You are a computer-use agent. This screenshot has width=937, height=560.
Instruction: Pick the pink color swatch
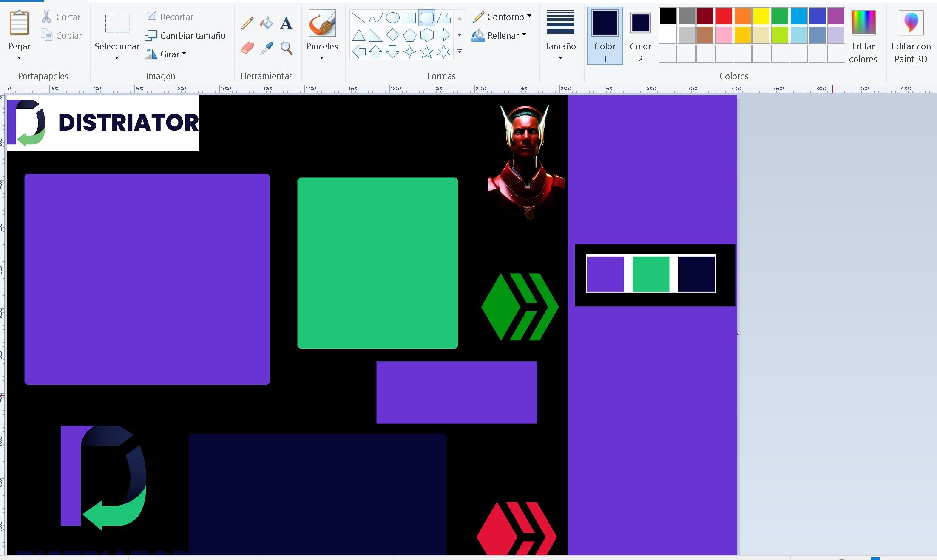tap(724, 35)
